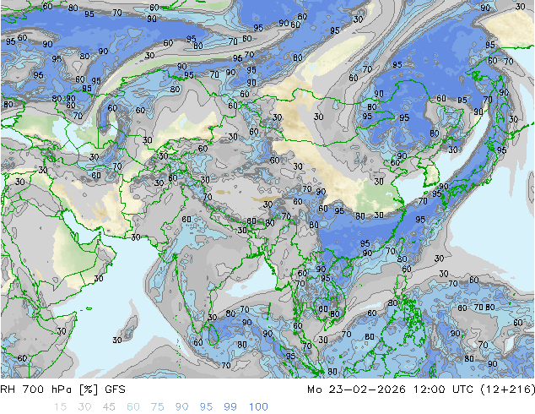Select legend value 95 in color scale
Image resolution: width=535 pixels, height=414 pixels.
click(x=206, y=407)
